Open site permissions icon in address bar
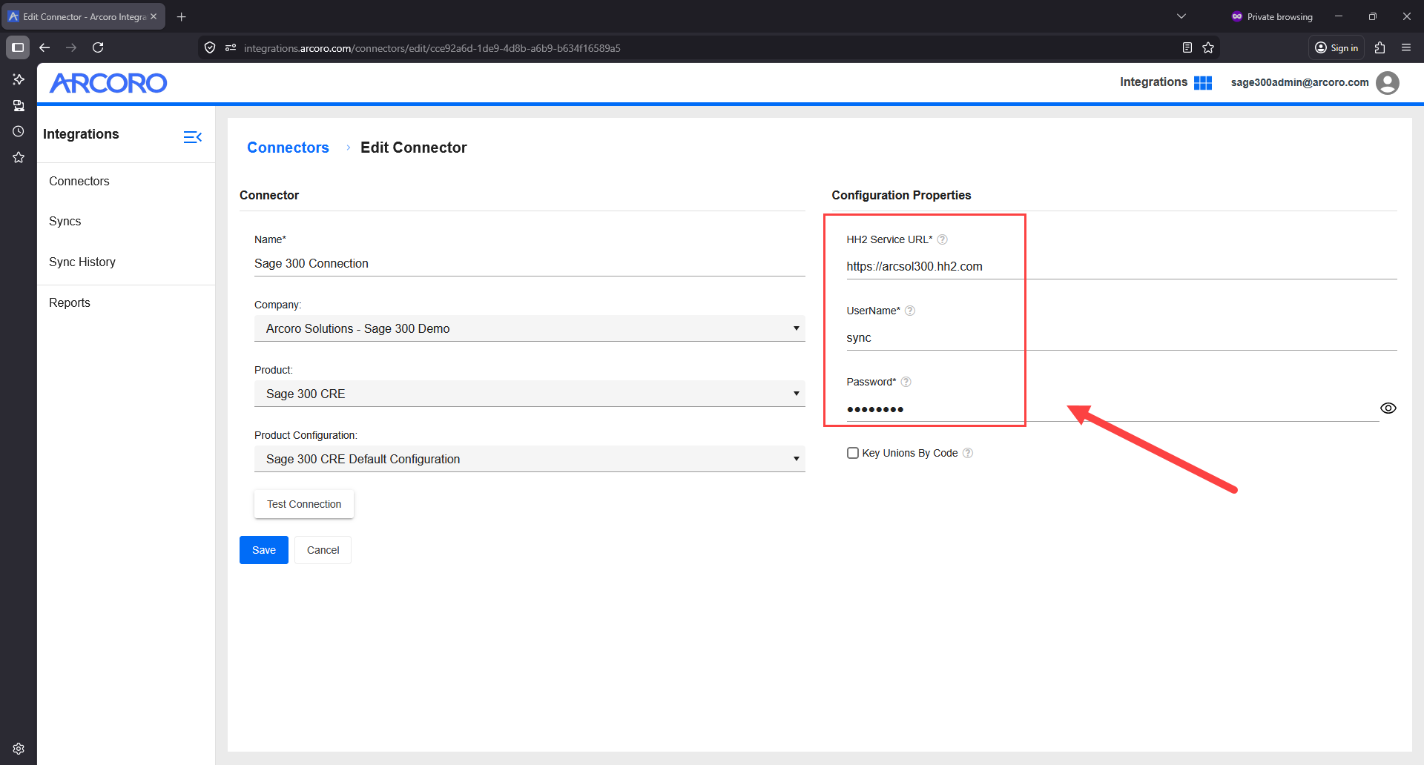 (231, 48)
